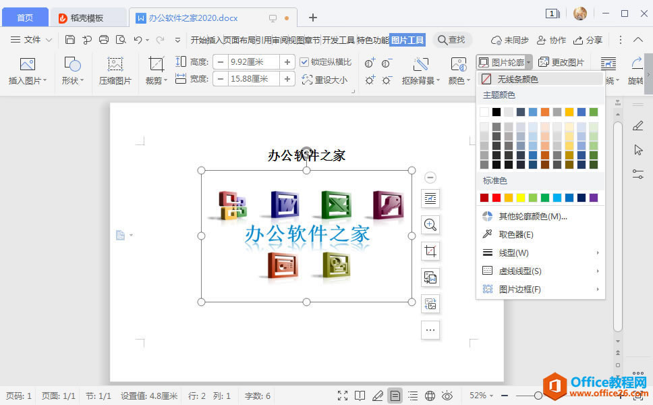This screenshot has height=405, width=653.
Task: Click the Print Preview icon
Action: (121, 40)
